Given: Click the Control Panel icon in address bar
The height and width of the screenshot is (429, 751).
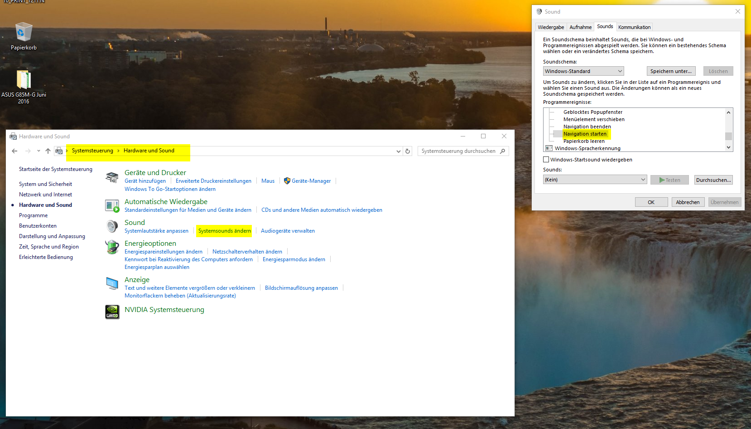Looking at the screenshot, I should (59, 151).
